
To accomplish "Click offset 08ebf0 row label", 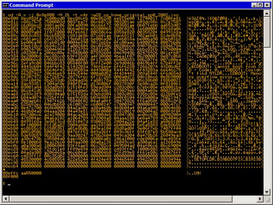I will click(10, 142).
